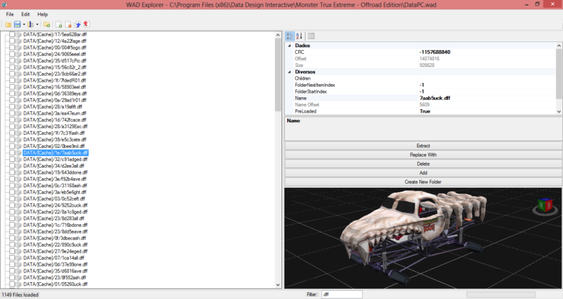The image size is (563, 299).
Task: Select row DATA/[Cache]/3a/ea47eum.dff
Action: point(55,114)
